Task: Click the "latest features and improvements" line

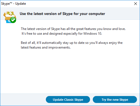Action: [x=46, y=47]
